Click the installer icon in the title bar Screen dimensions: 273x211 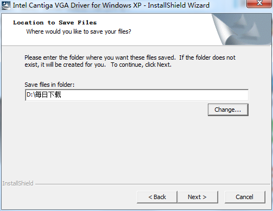[x=6, y=5]
